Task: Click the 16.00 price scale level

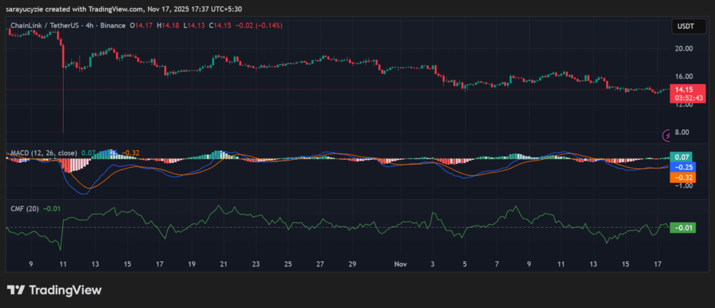Action: [x=684, y=77]
